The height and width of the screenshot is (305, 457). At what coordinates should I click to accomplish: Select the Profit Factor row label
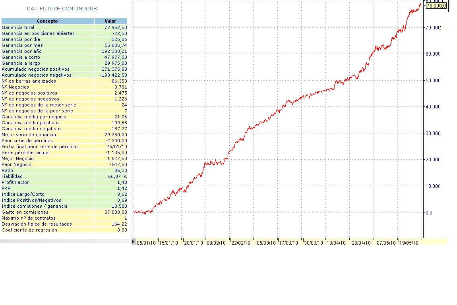15,182
